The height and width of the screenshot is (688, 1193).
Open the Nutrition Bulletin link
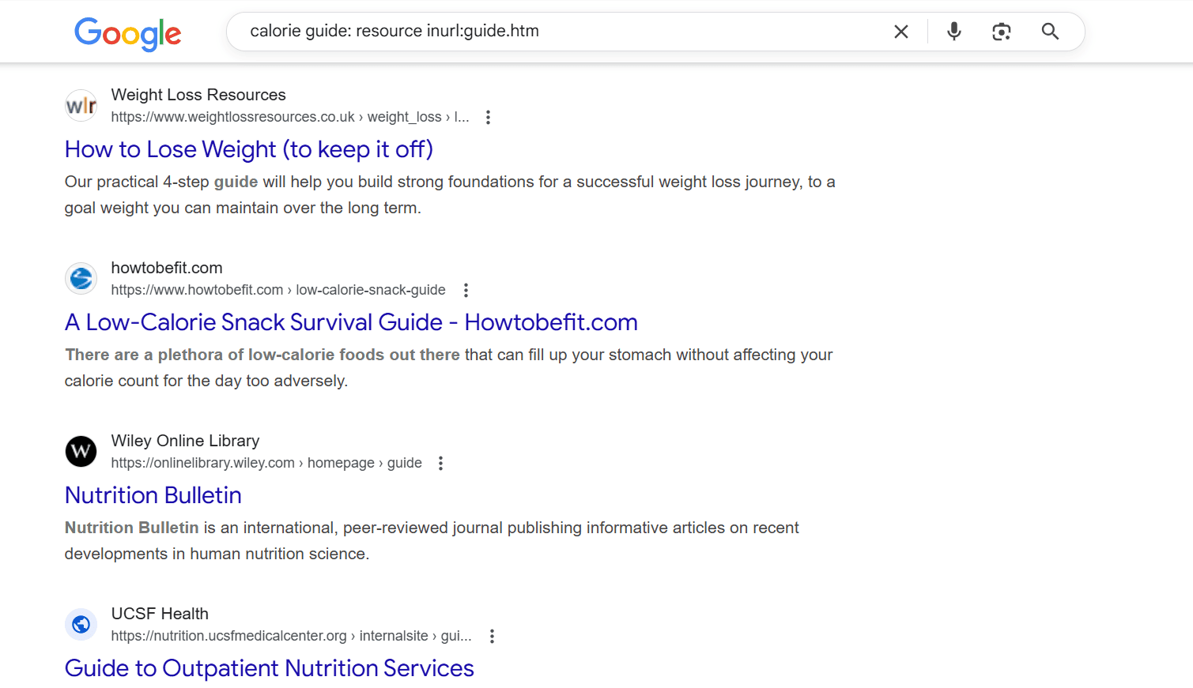(x=153, y=494)
